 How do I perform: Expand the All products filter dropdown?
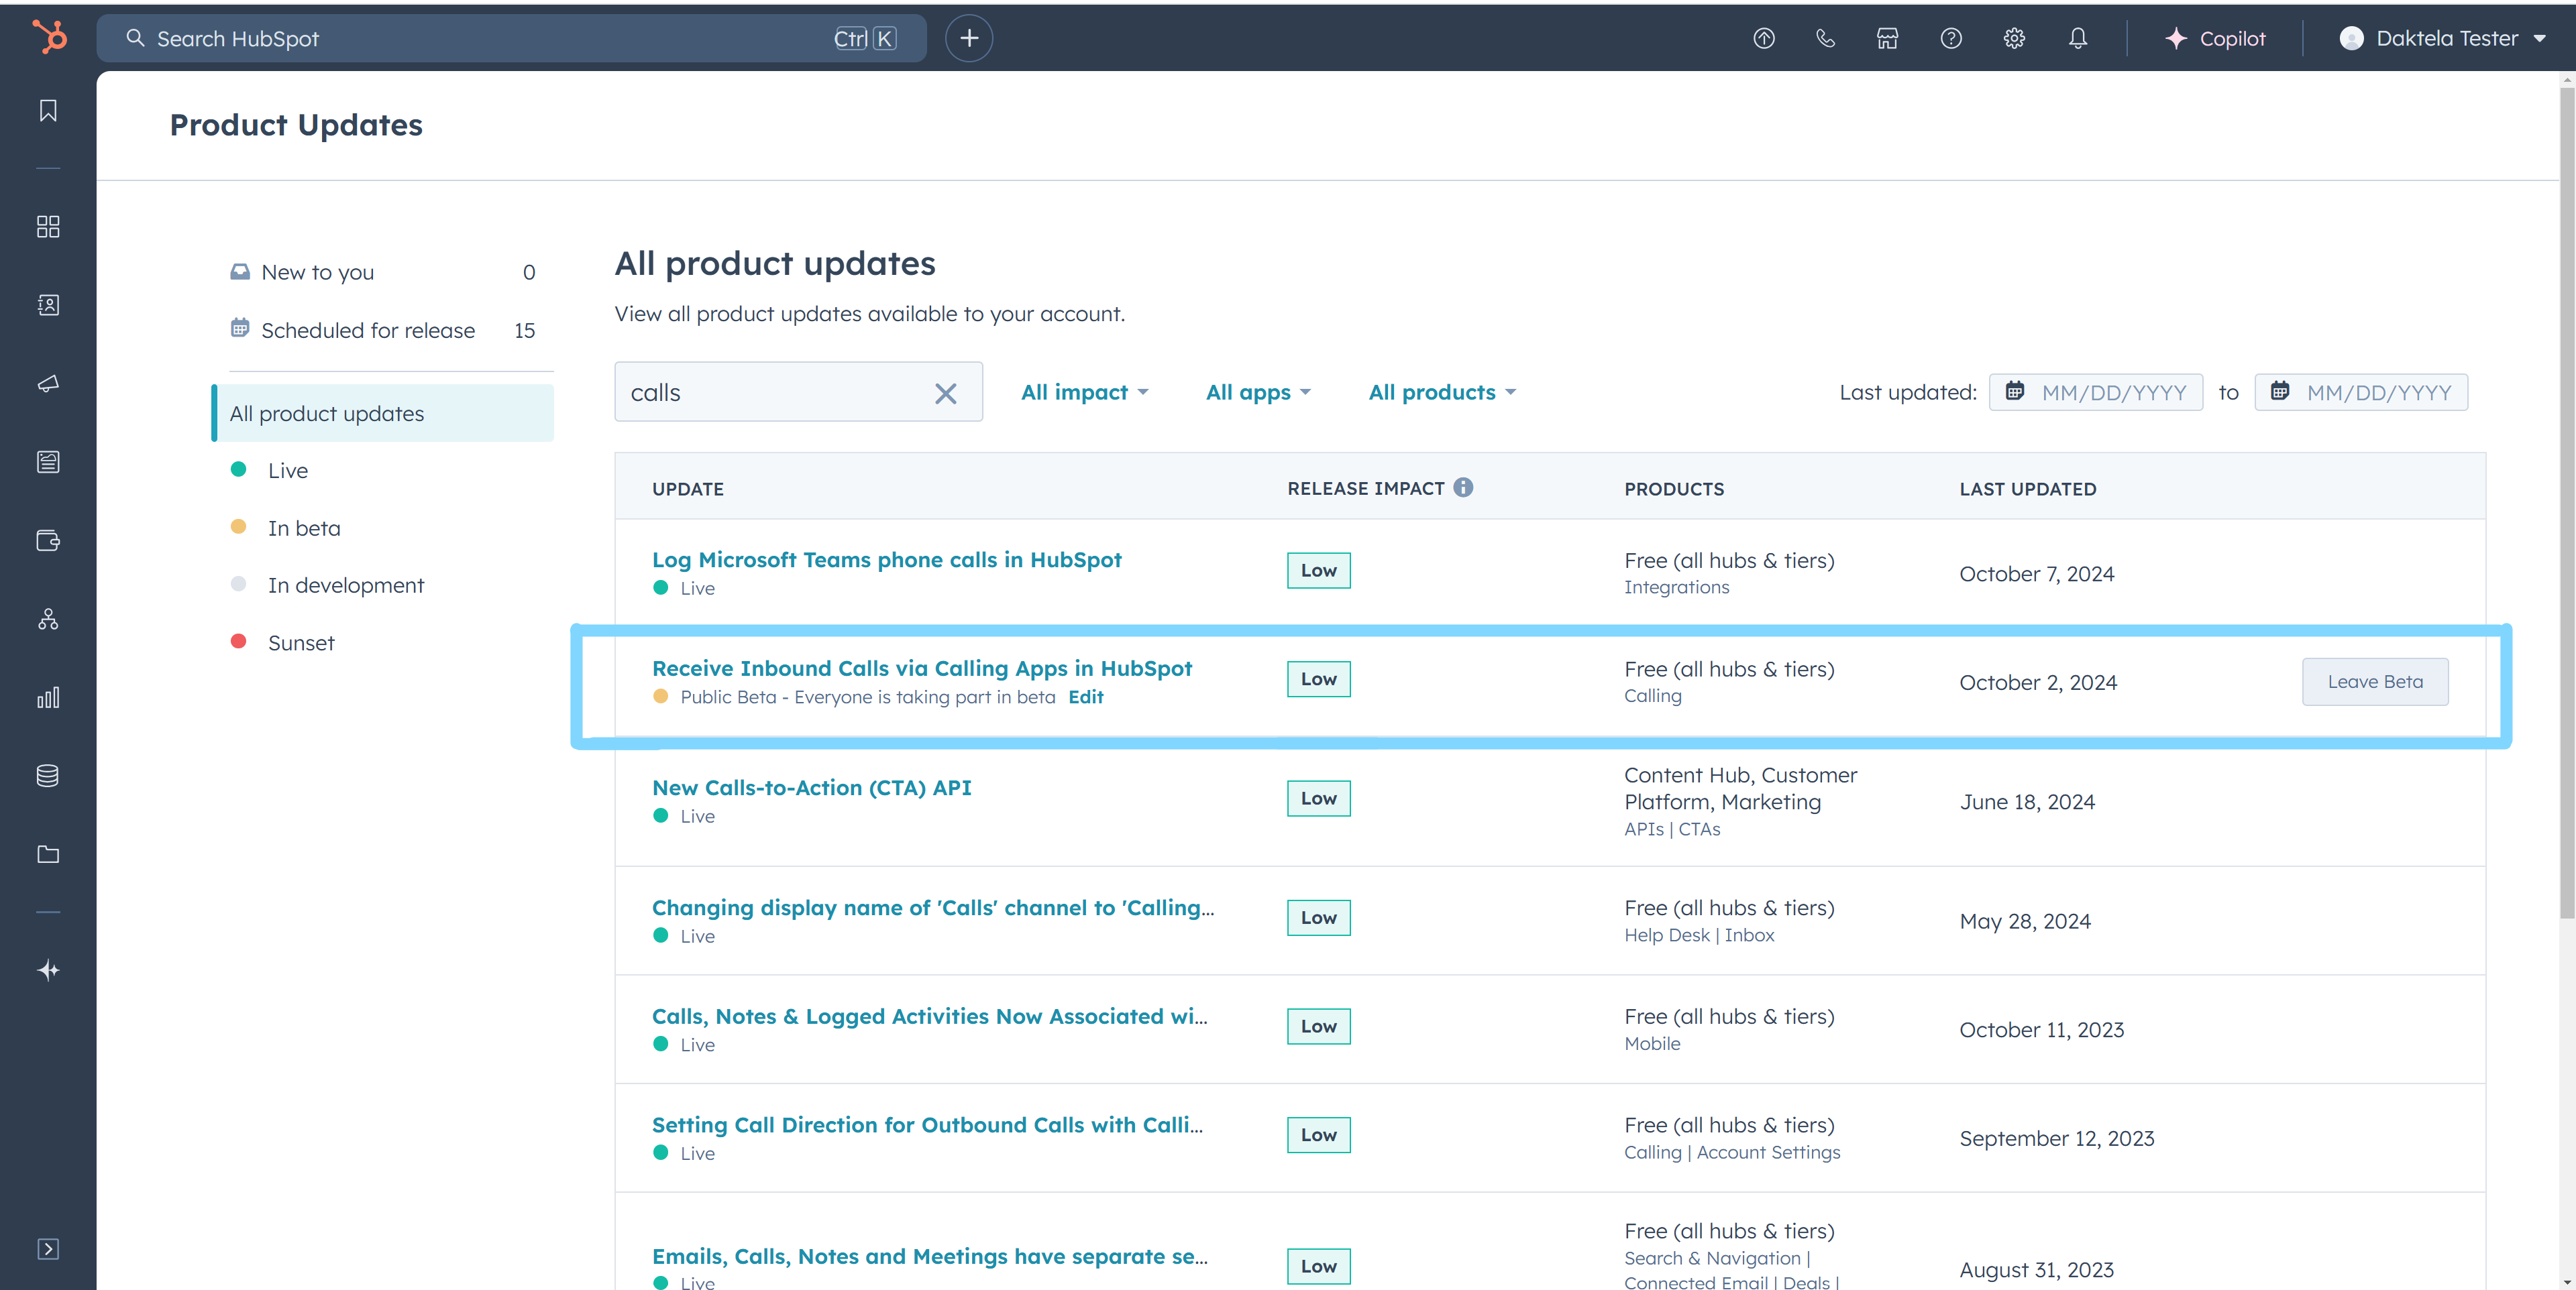[x=1442, y=393]
